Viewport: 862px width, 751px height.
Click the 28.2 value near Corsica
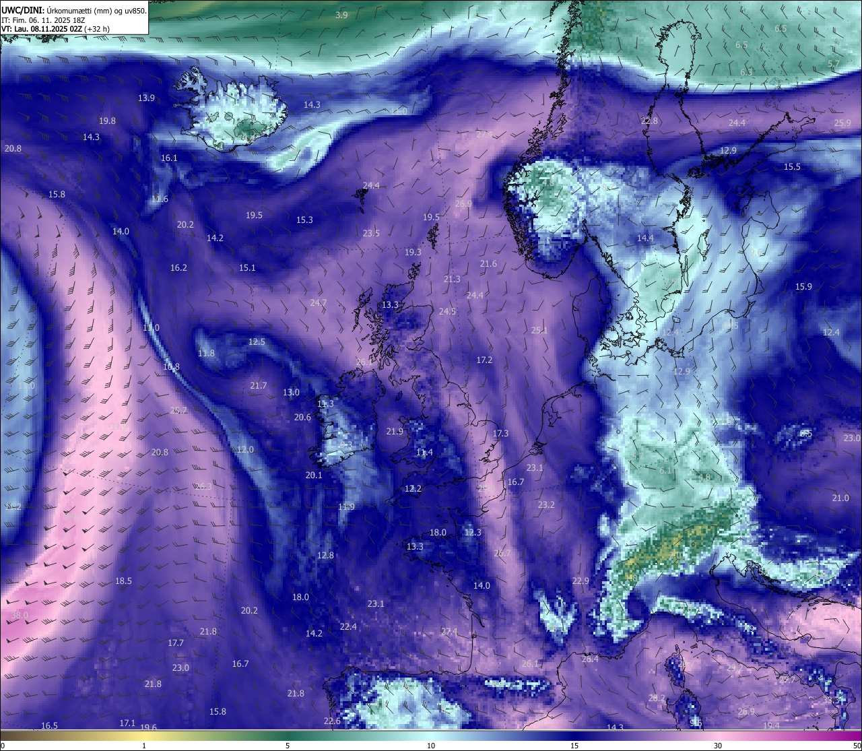[657, 698]
